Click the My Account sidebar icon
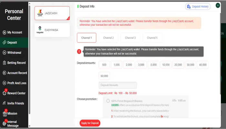The image size is (226, 129). [x=5, y=32]
